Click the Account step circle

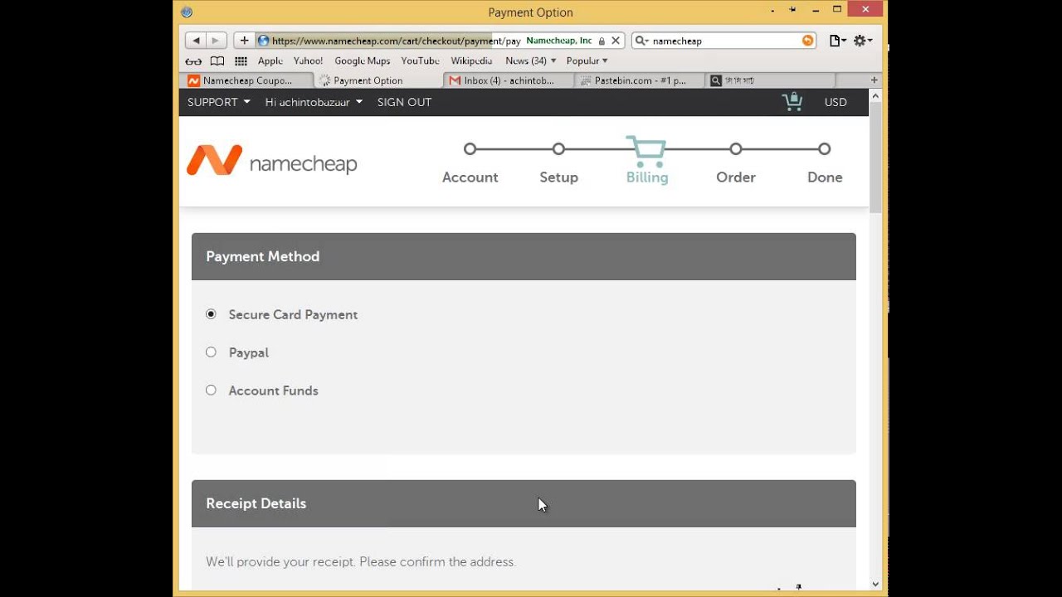point(470,149)
